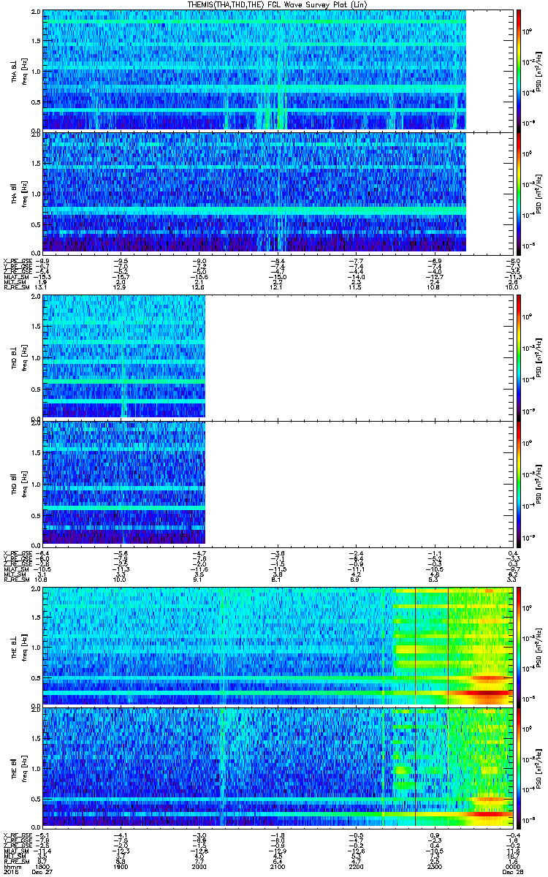Click the 0000 time tick label
Viewport: 548px width, 877px height.
[513, 867]
